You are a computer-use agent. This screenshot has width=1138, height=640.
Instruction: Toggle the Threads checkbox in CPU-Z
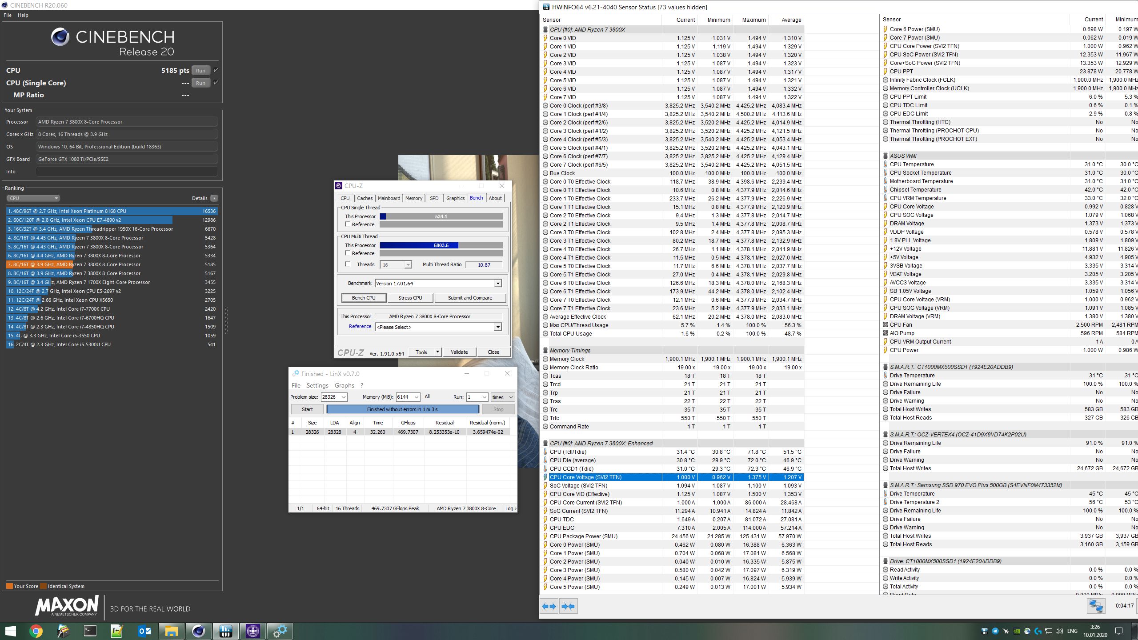(348, 264)
